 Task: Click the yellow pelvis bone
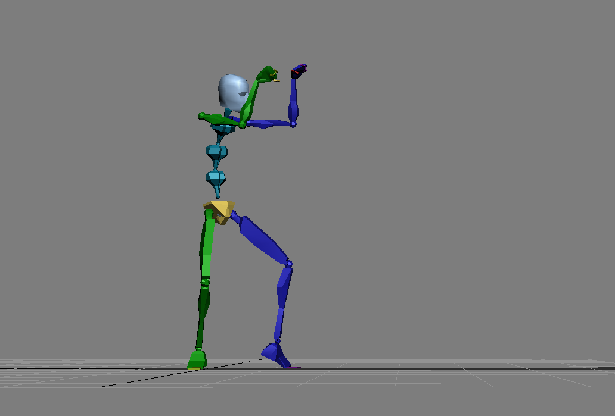[x=219, y=210]
